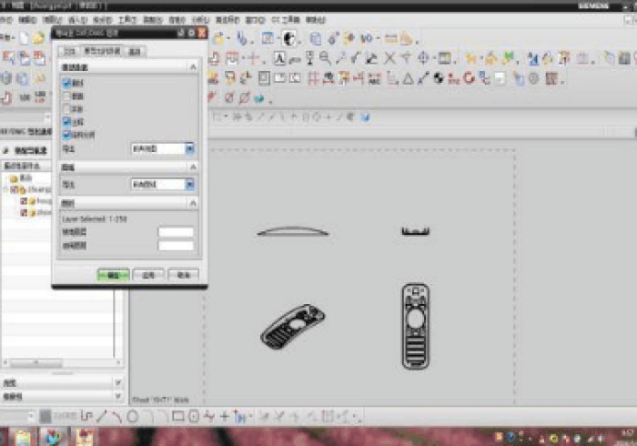The image size is (637, 446).
Task: Open the last tab in the export dialog
Action: point(135,51)
